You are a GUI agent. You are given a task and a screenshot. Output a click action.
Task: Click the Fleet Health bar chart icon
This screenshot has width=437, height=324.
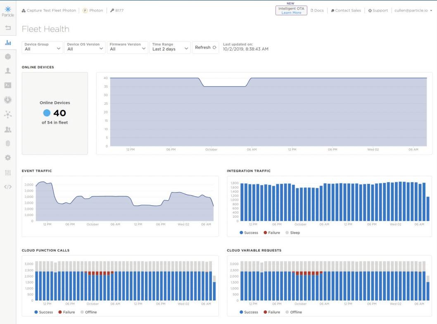(7, 42)
